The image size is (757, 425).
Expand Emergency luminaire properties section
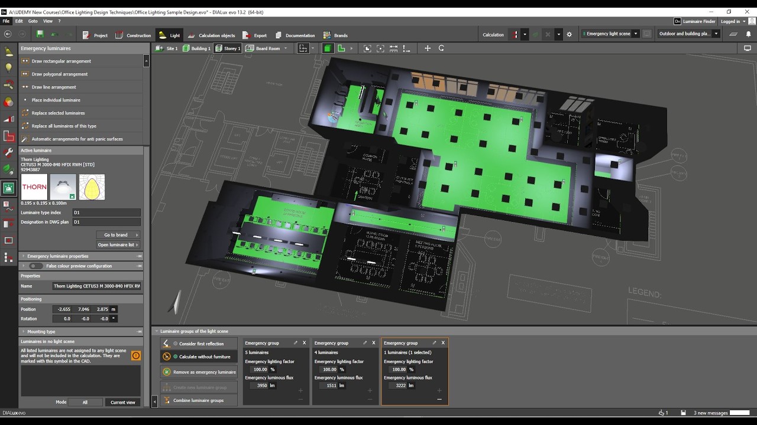point(82,256)
